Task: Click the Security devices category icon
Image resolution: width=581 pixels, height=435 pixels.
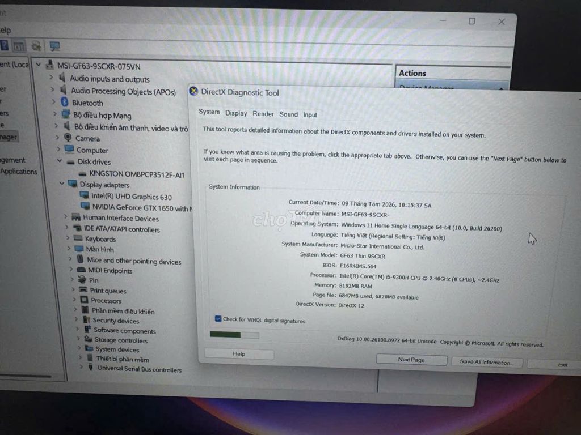Action: tap(86, 319)
